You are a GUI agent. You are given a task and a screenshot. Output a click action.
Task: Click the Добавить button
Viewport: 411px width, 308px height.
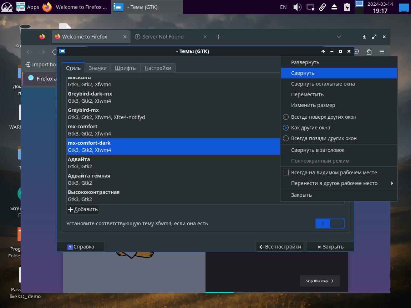click(x=83, y=209)
